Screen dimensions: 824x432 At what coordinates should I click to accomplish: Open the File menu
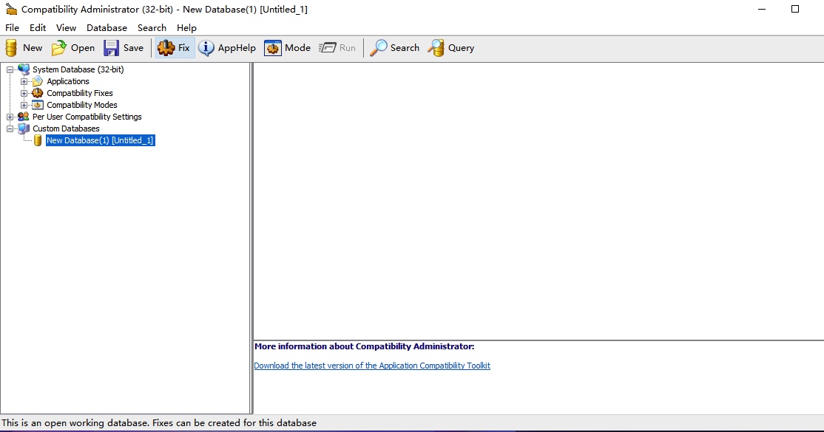pyautogui.click(x=12, y=28)
